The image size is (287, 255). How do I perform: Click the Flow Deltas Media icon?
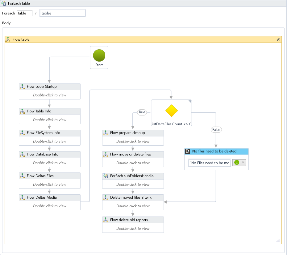[x=22, y=198]
